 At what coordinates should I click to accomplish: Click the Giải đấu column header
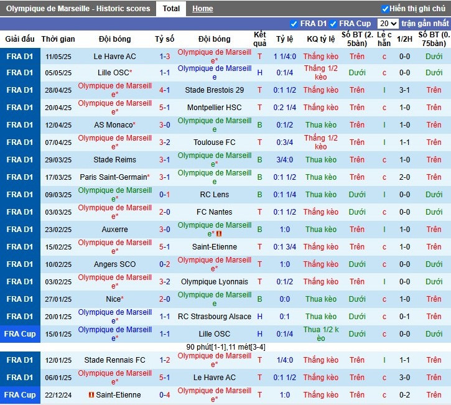[x=20, y=39]
